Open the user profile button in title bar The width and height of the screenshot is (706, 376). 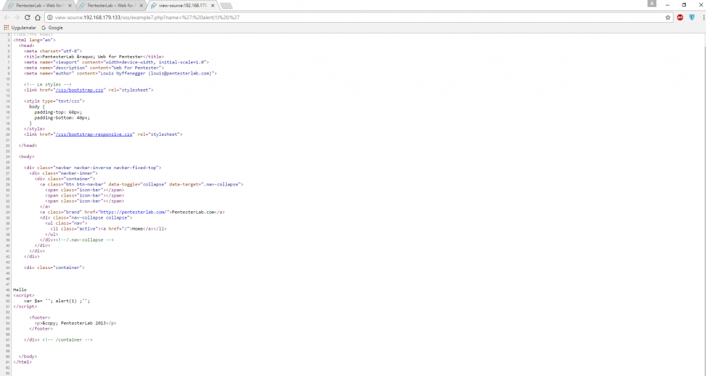652,4
